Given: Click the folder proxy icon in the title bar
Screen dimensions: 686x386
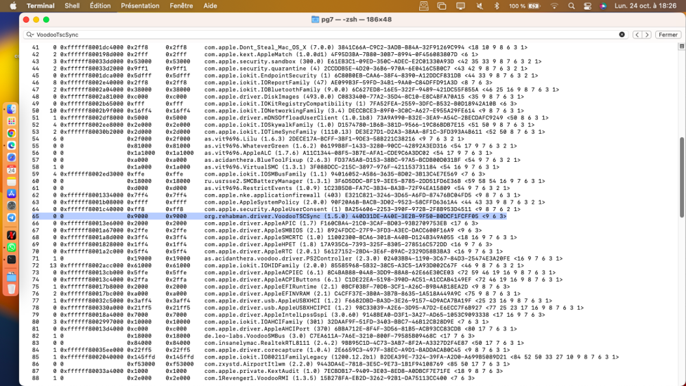Looking at the screenshot, I should pos(315,19).
